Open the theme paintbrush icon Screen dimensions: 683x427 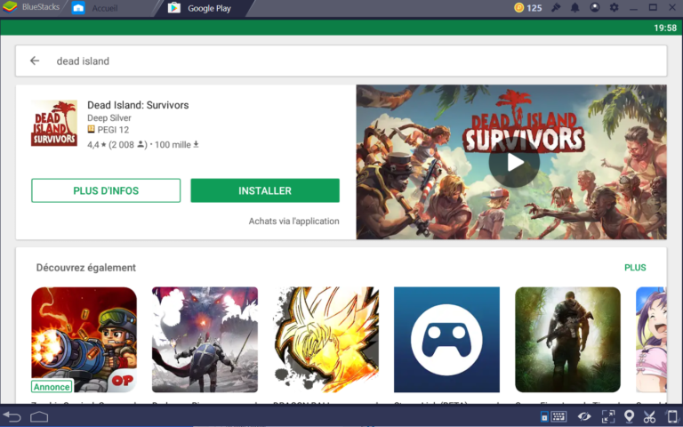[556, 8]
